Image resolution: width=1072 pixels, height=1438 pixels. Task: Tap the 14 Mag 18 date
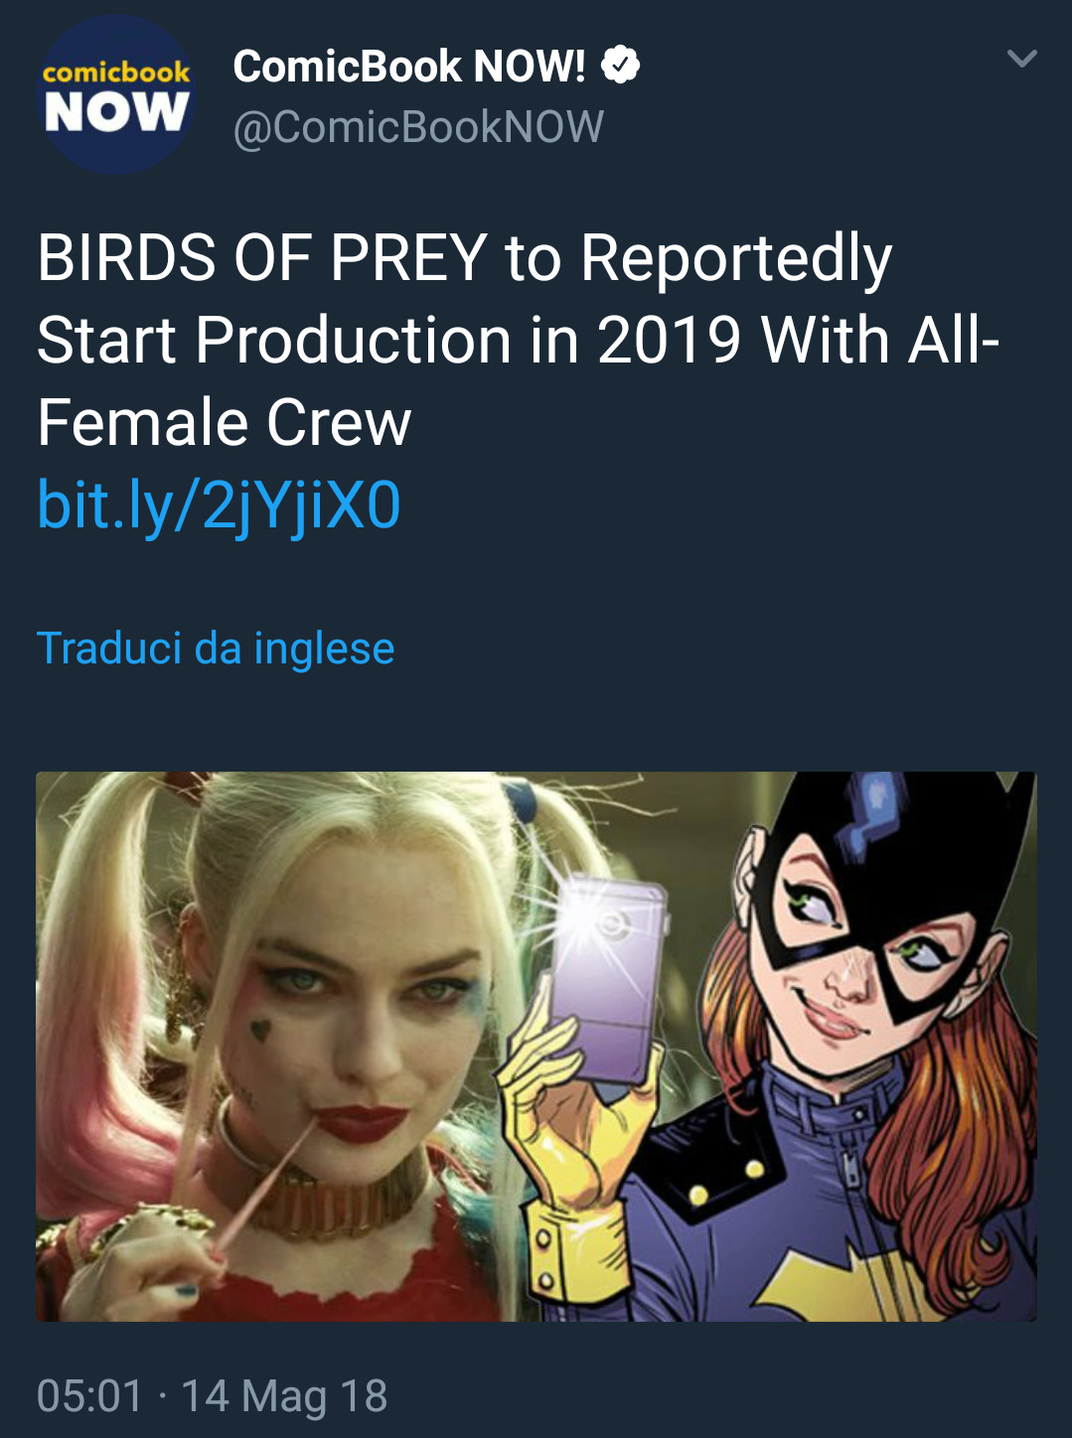click(x=284, y=1396)
